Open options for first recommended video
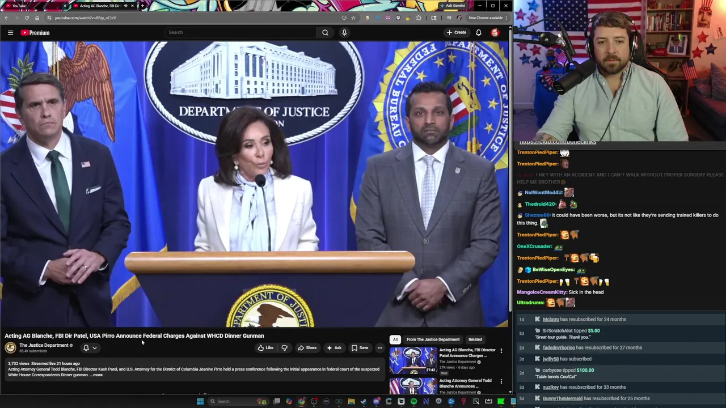 [501, 351]
